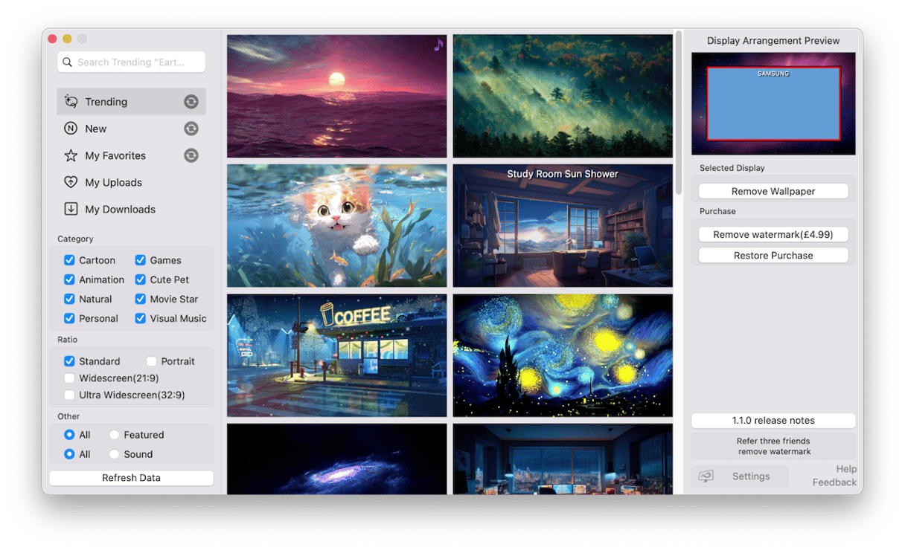Open the Trending section
The width and height of the screenshot is (905, 550).
131,102
